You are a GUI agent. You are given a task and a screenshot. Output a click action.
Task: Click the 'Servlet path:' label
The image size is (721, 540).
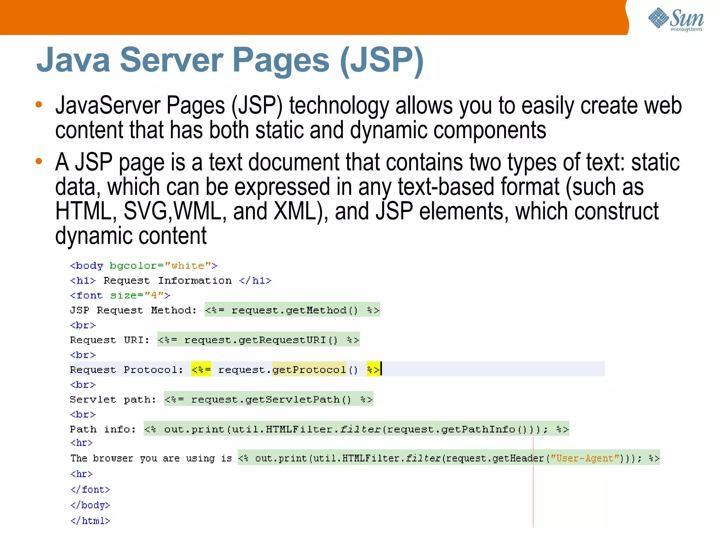point(113,400)
